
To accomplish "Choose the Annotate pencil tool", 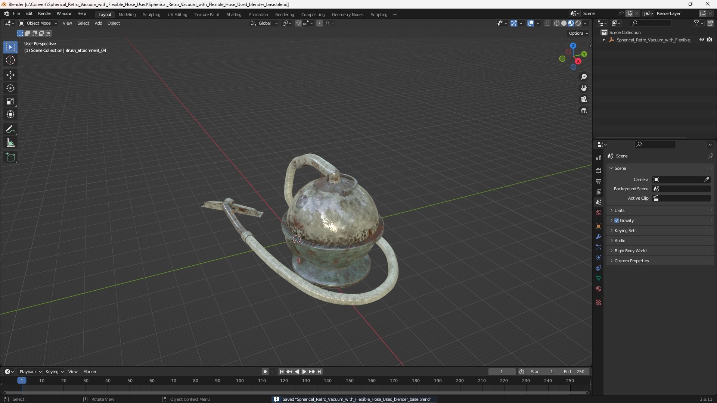I will (10, 129).
